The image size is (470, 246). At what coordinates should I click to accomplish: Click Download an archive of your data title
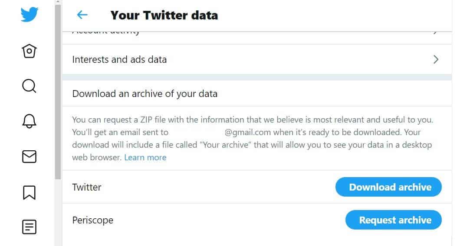point(145,94)
